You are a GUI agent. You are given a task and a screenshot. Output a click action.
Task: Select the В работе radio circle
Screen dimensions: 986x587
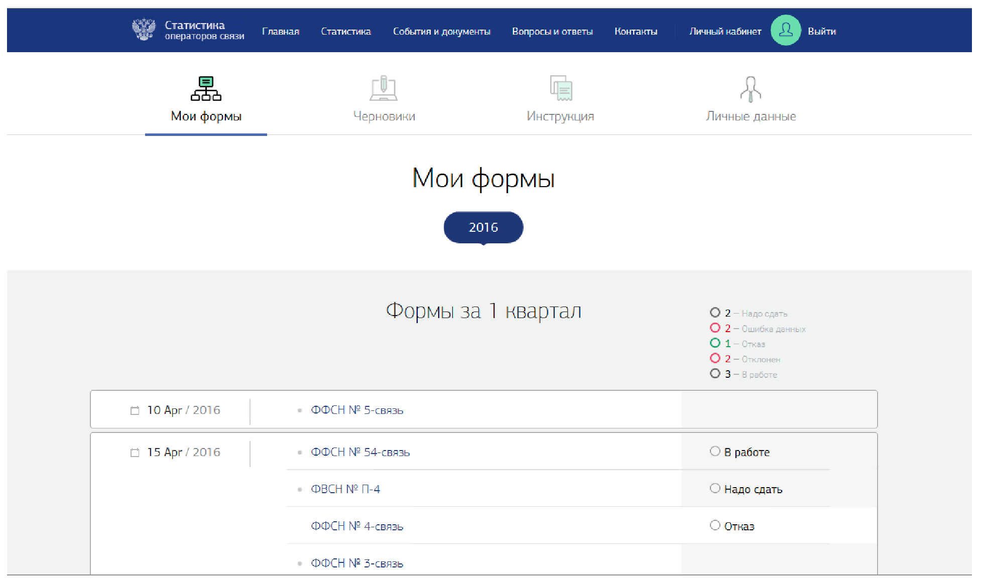pyautogui.click(x=715, y=452)
